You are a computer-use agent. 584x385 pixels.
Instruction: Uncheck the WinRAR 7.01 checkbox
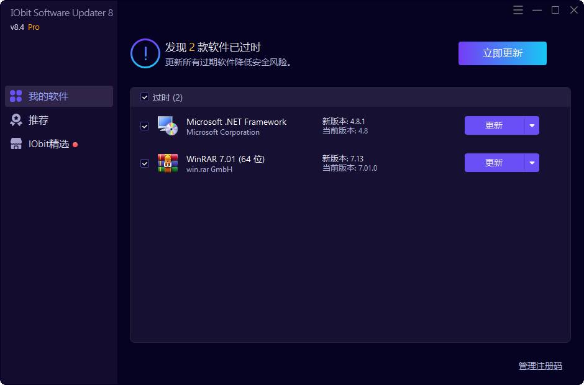click(x=145, y=163)
